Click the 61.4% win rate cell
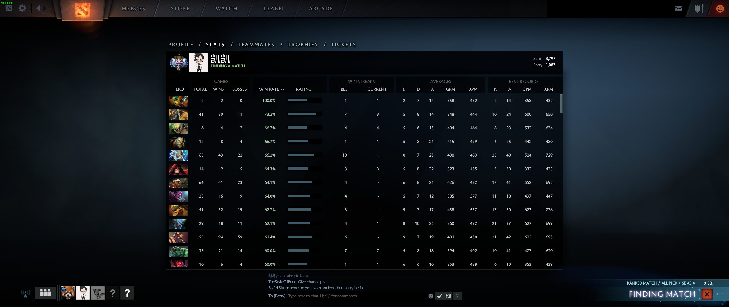 270,237
